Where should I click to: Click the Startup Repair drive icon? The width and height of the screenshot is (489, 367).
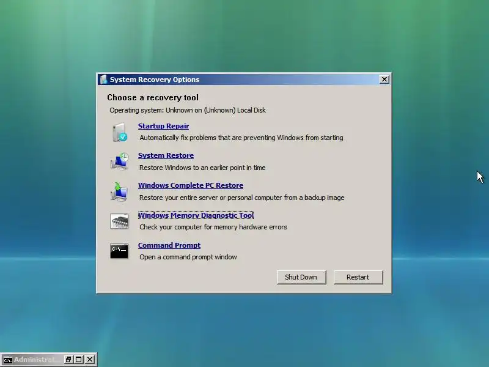pos(119,132)
